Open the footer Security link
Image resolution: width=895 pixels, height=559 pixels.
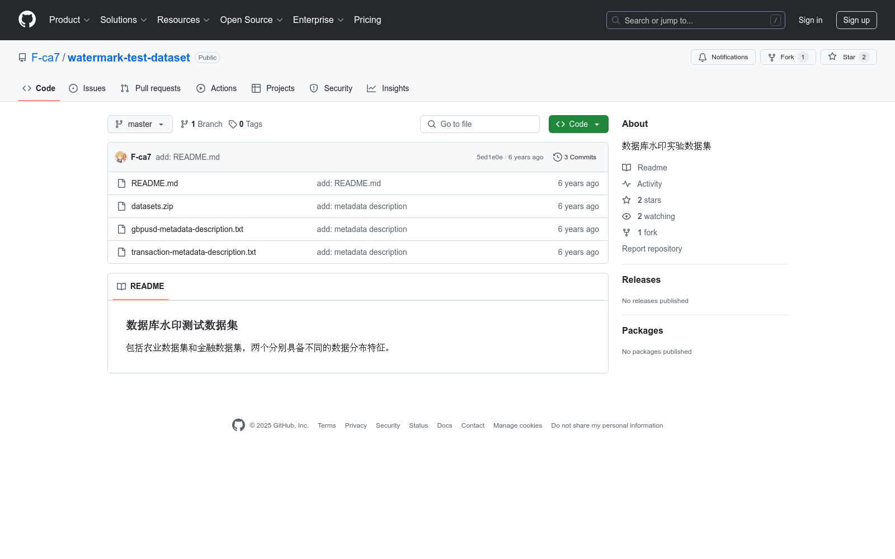[x=388, y=425]
